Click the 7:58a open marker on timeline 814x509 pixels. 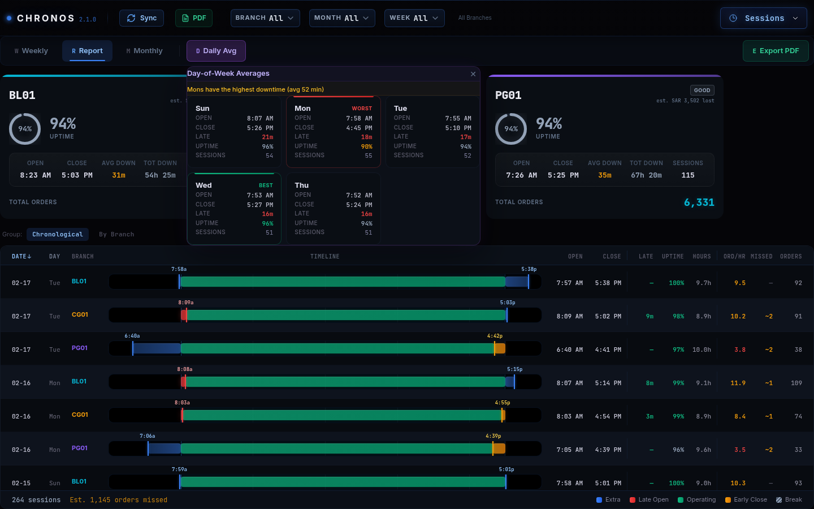click(x=179, y=281)
